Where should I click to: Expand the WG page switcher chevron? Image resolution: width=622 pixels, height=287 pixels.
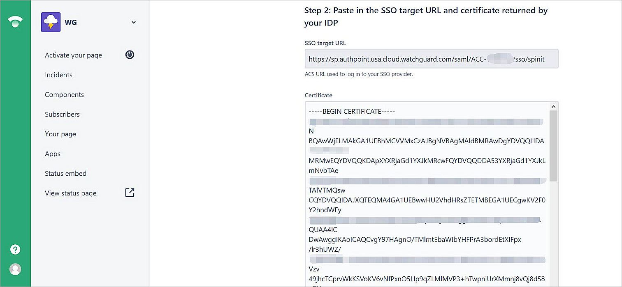click(134, 23)
